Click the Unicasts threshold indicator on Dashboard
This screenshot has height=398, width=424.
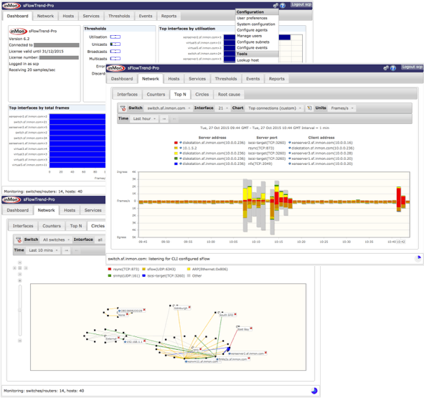[x=116, y=44]
